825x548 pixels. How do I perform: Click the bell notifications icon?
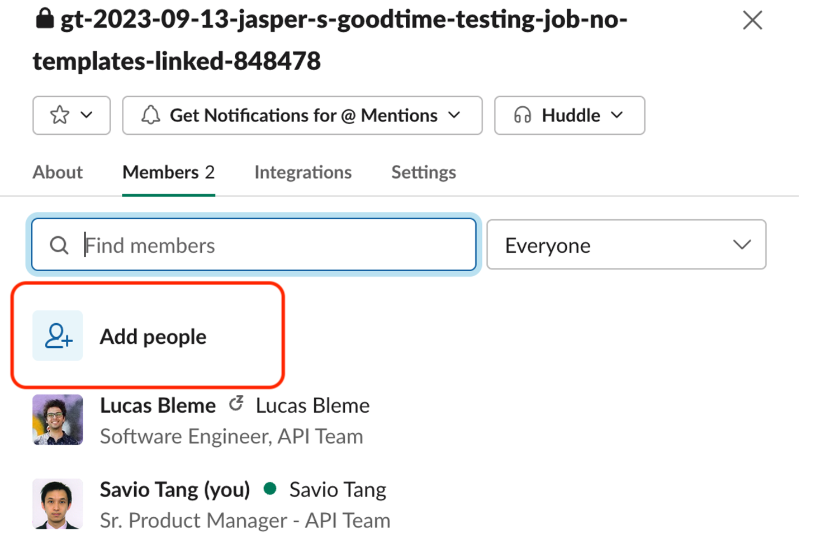coord(151,115)
